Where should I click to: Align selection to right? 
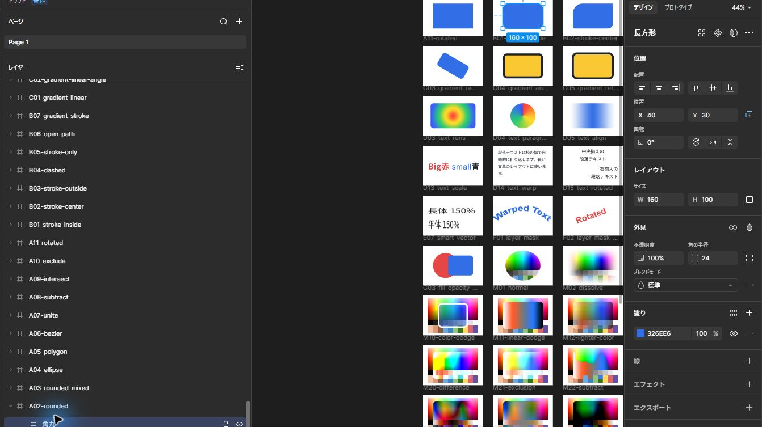click(676, 88)
